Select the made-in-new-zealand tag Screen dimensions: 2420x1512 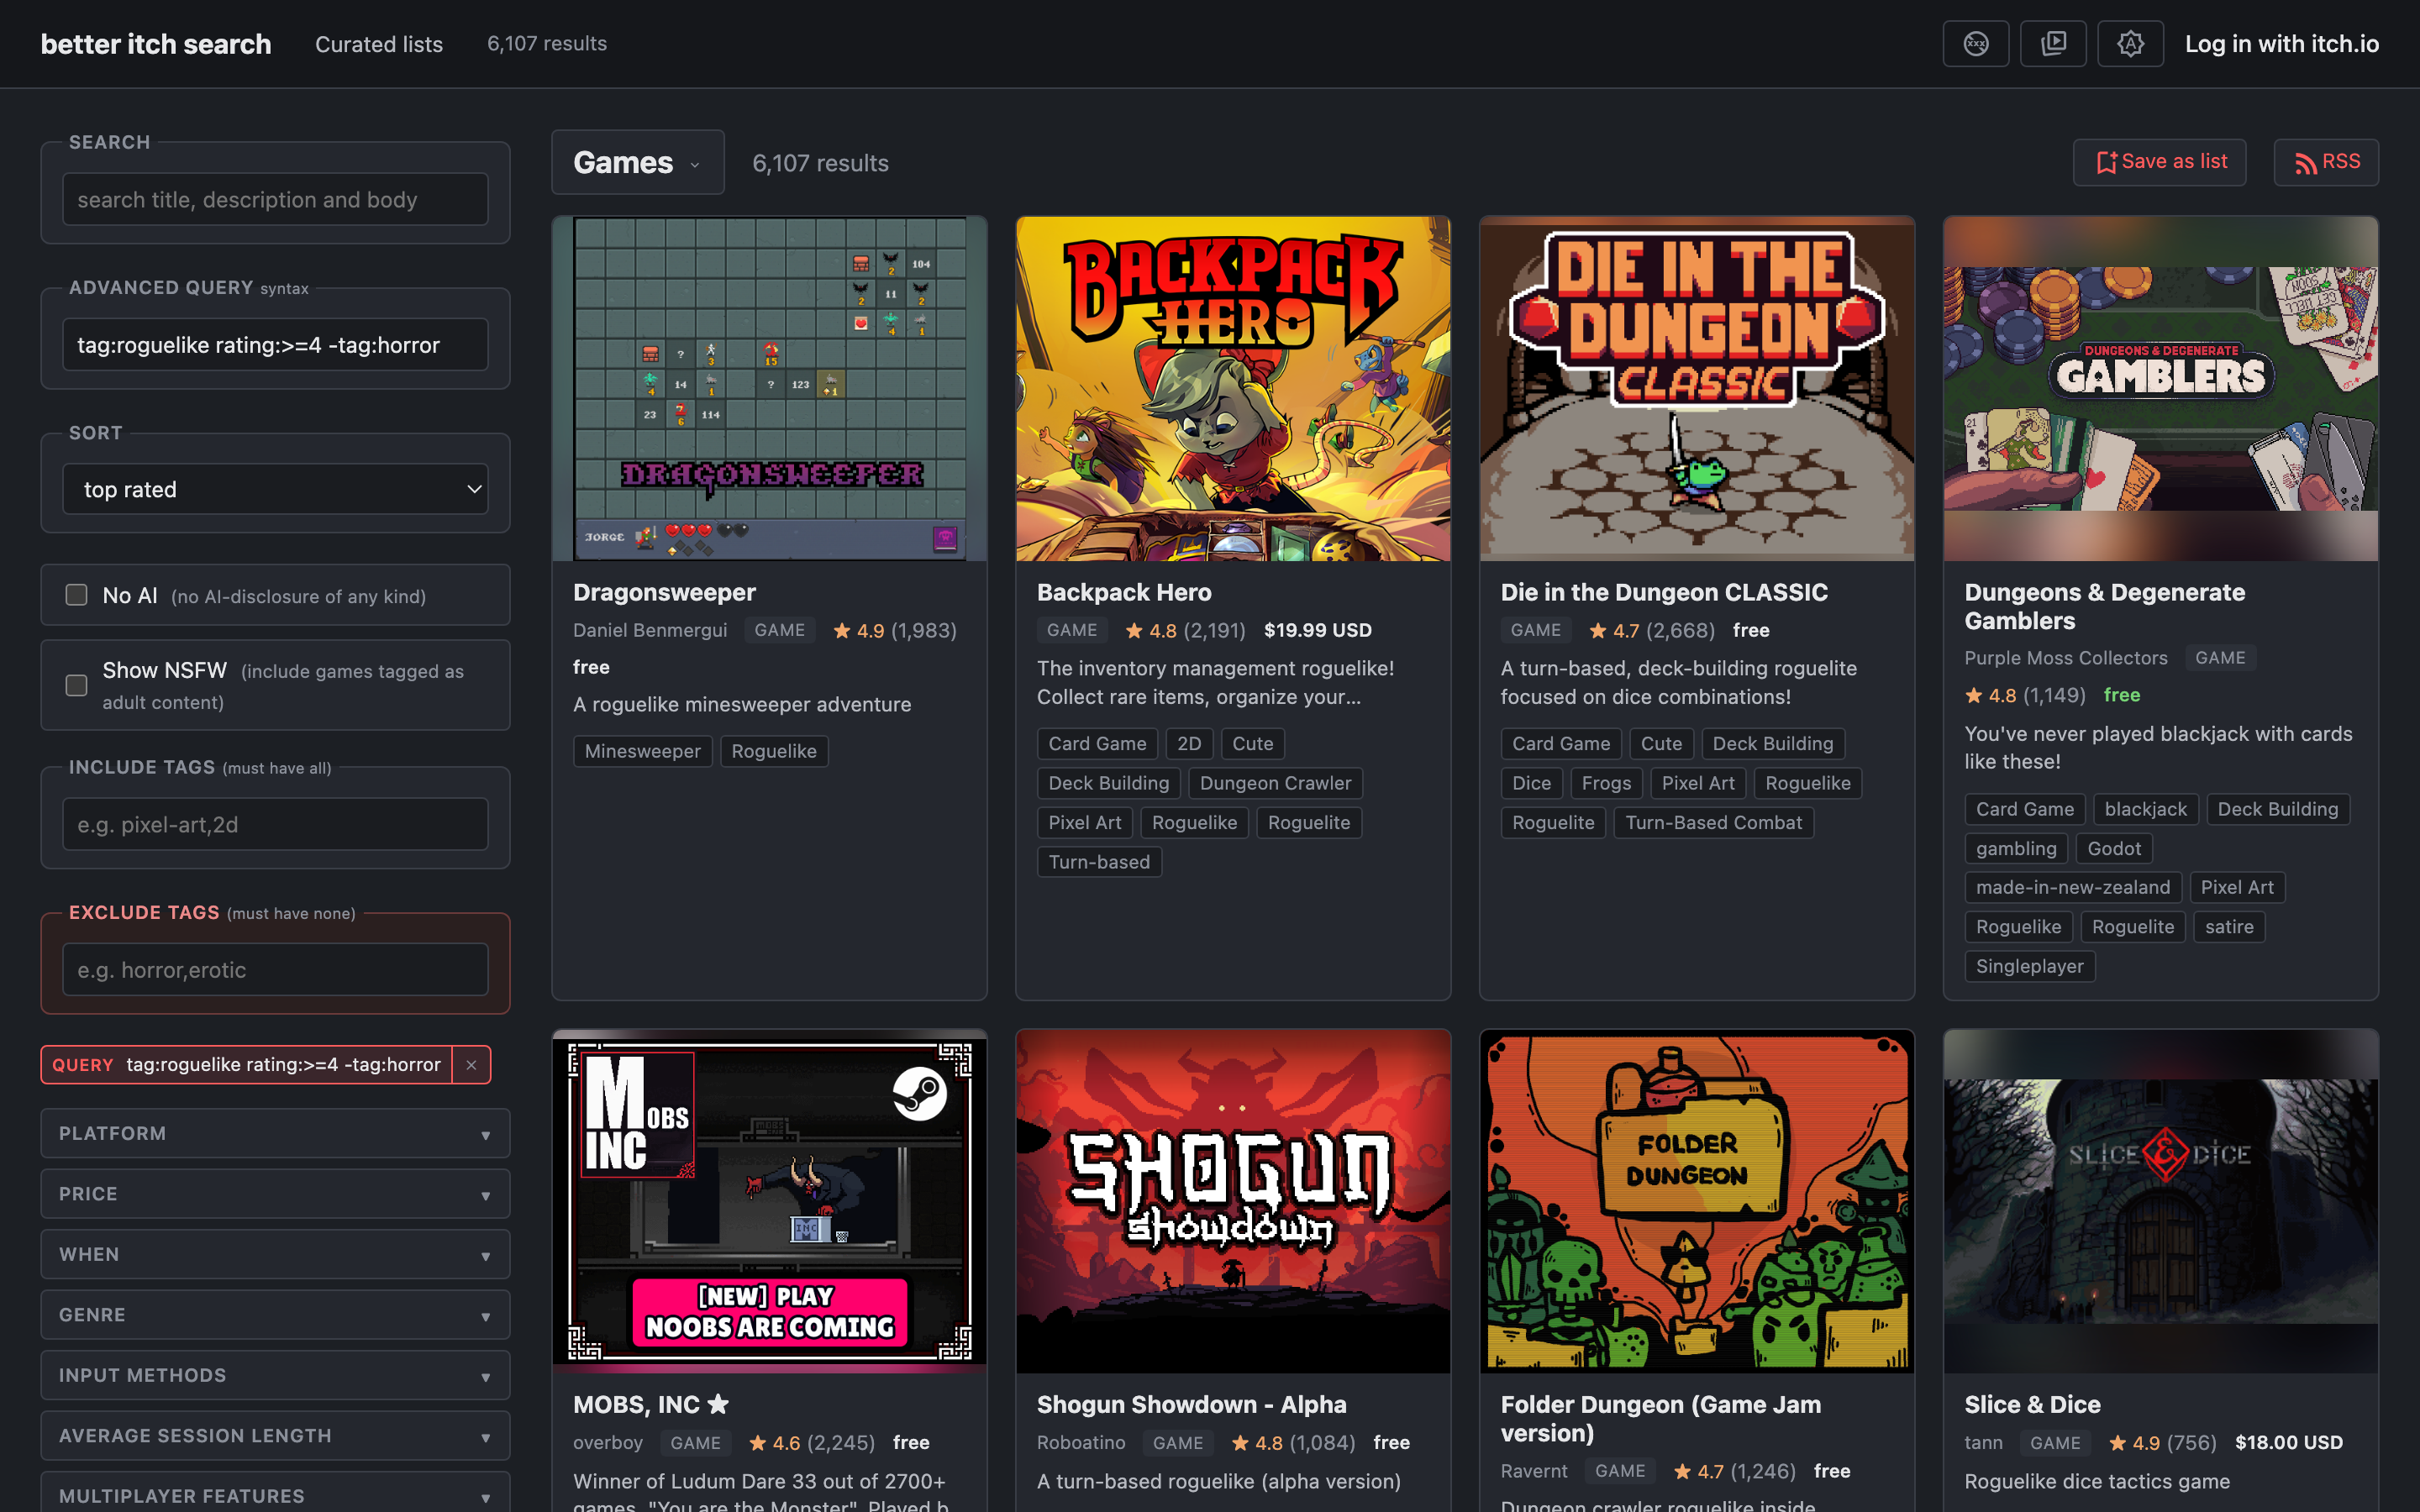click(x=2073, y=887)
